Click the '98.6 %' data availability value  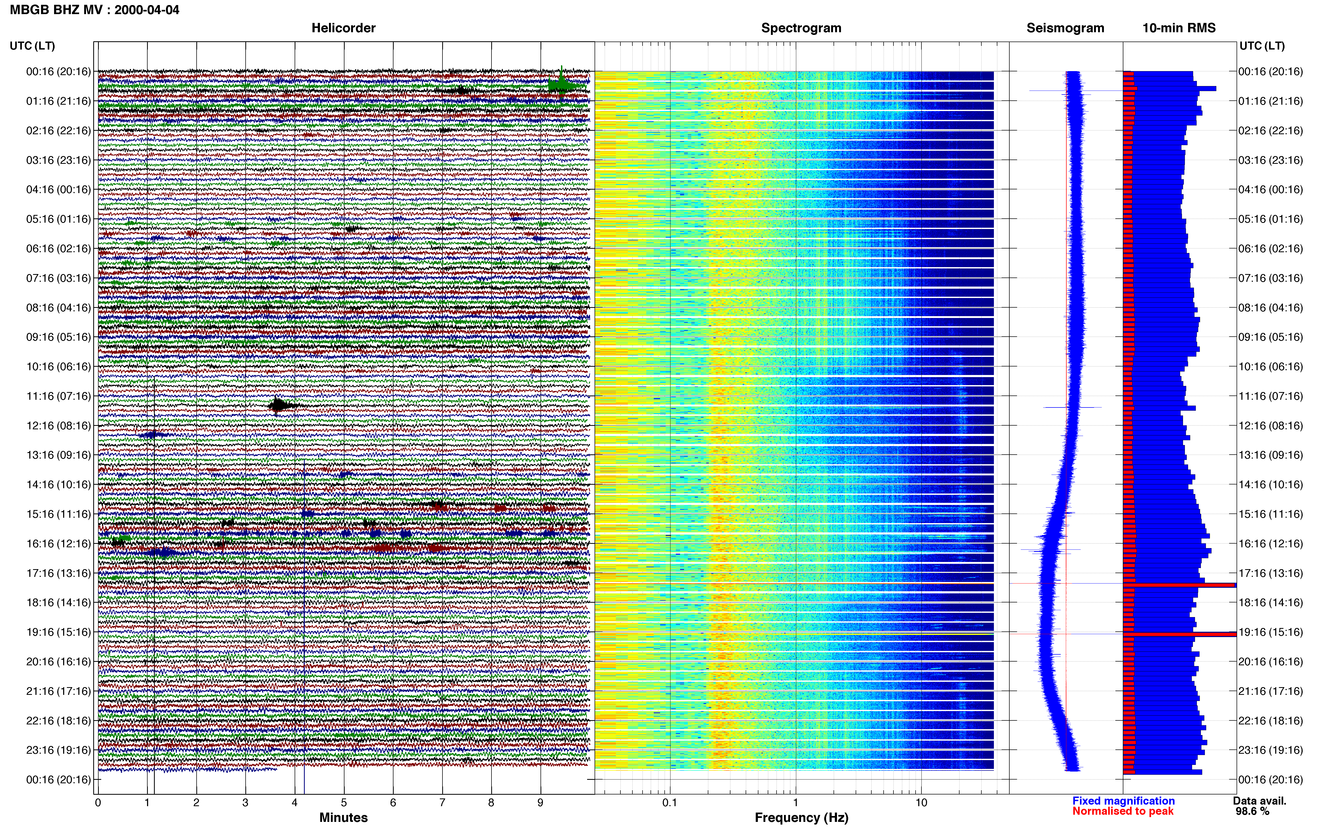1252,811
